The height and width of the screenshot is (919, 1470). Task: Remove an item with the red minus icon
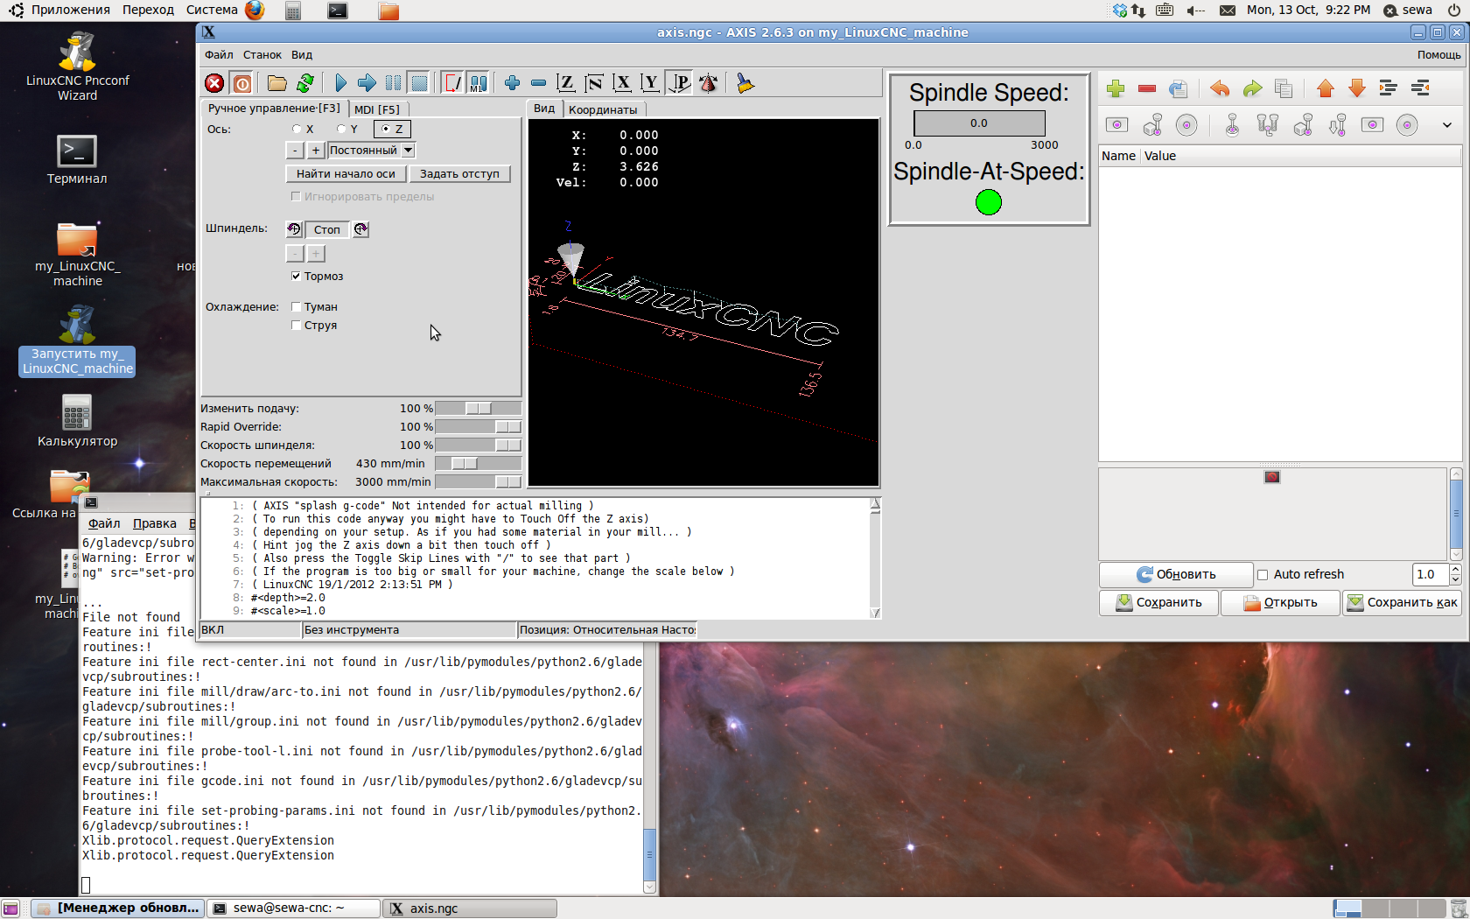[1147, 88]
